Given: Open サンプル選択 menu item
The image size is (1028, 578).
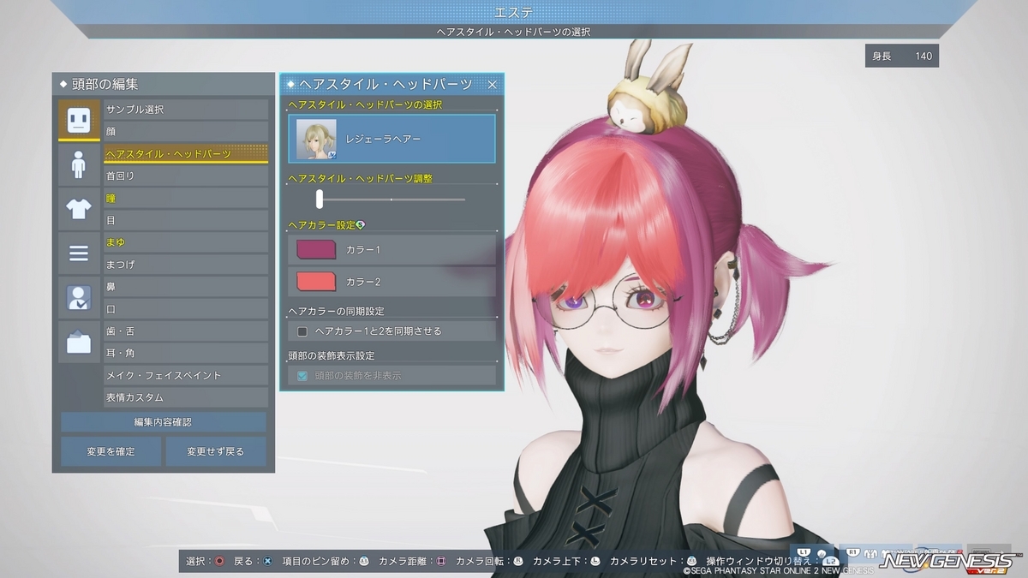Looking at the screenshot, I should coord(186,110).
